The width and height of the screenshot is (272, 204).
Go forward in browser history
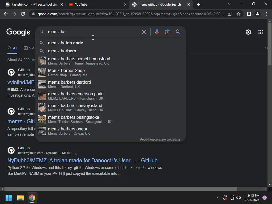[x=14, y=14]
